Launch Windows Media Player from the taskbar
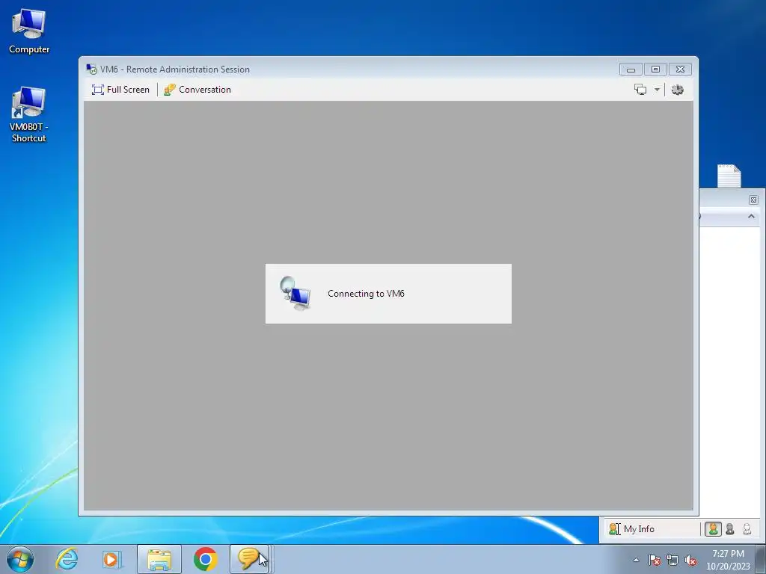This screenshot has width=766, height=574. pos(111,559)
